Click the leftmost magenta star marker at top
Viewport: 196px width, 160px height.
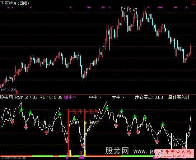(9, 8)
